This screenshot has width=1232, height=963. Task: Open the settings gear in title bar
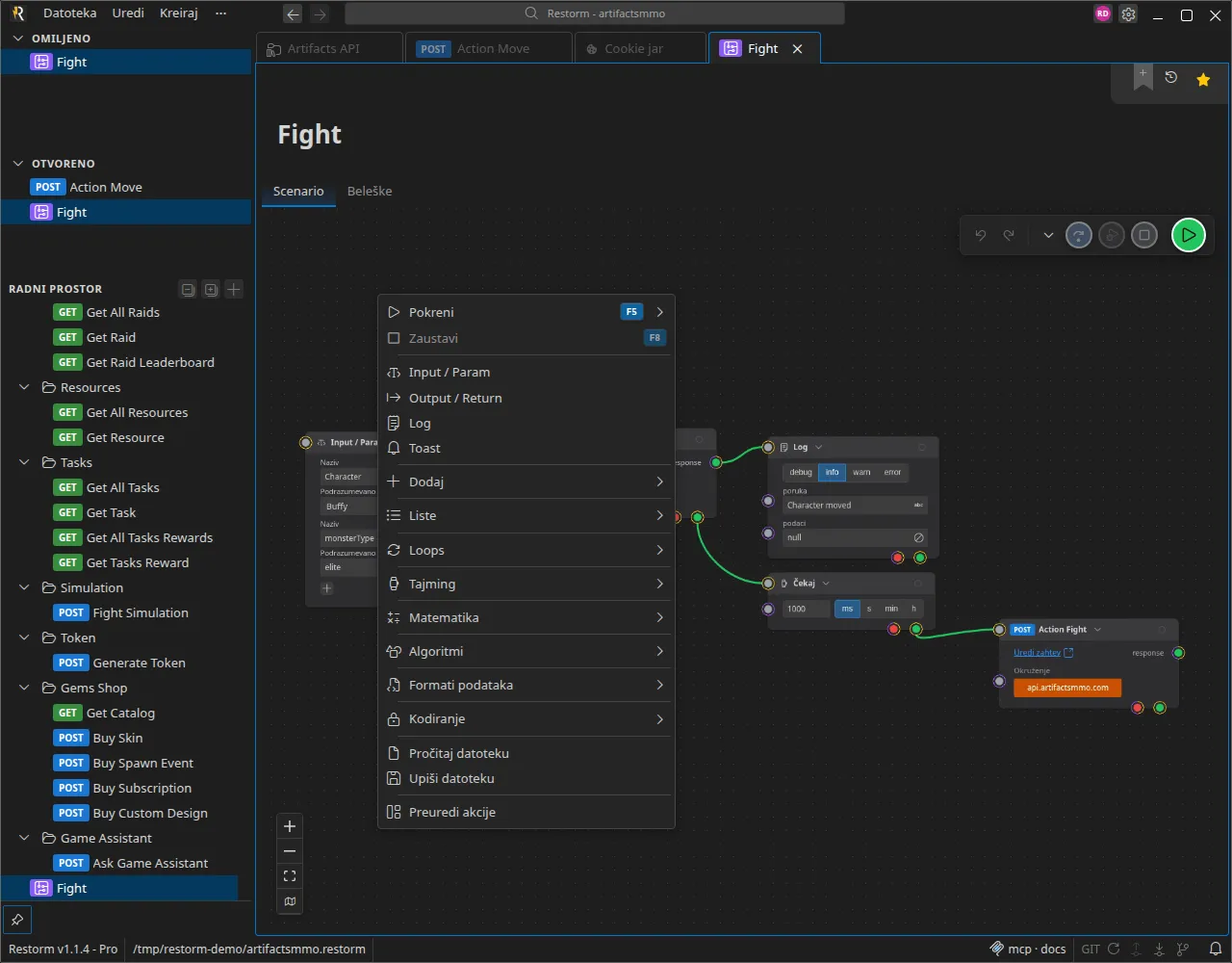pyautogui.click(x=1129, y=14)
